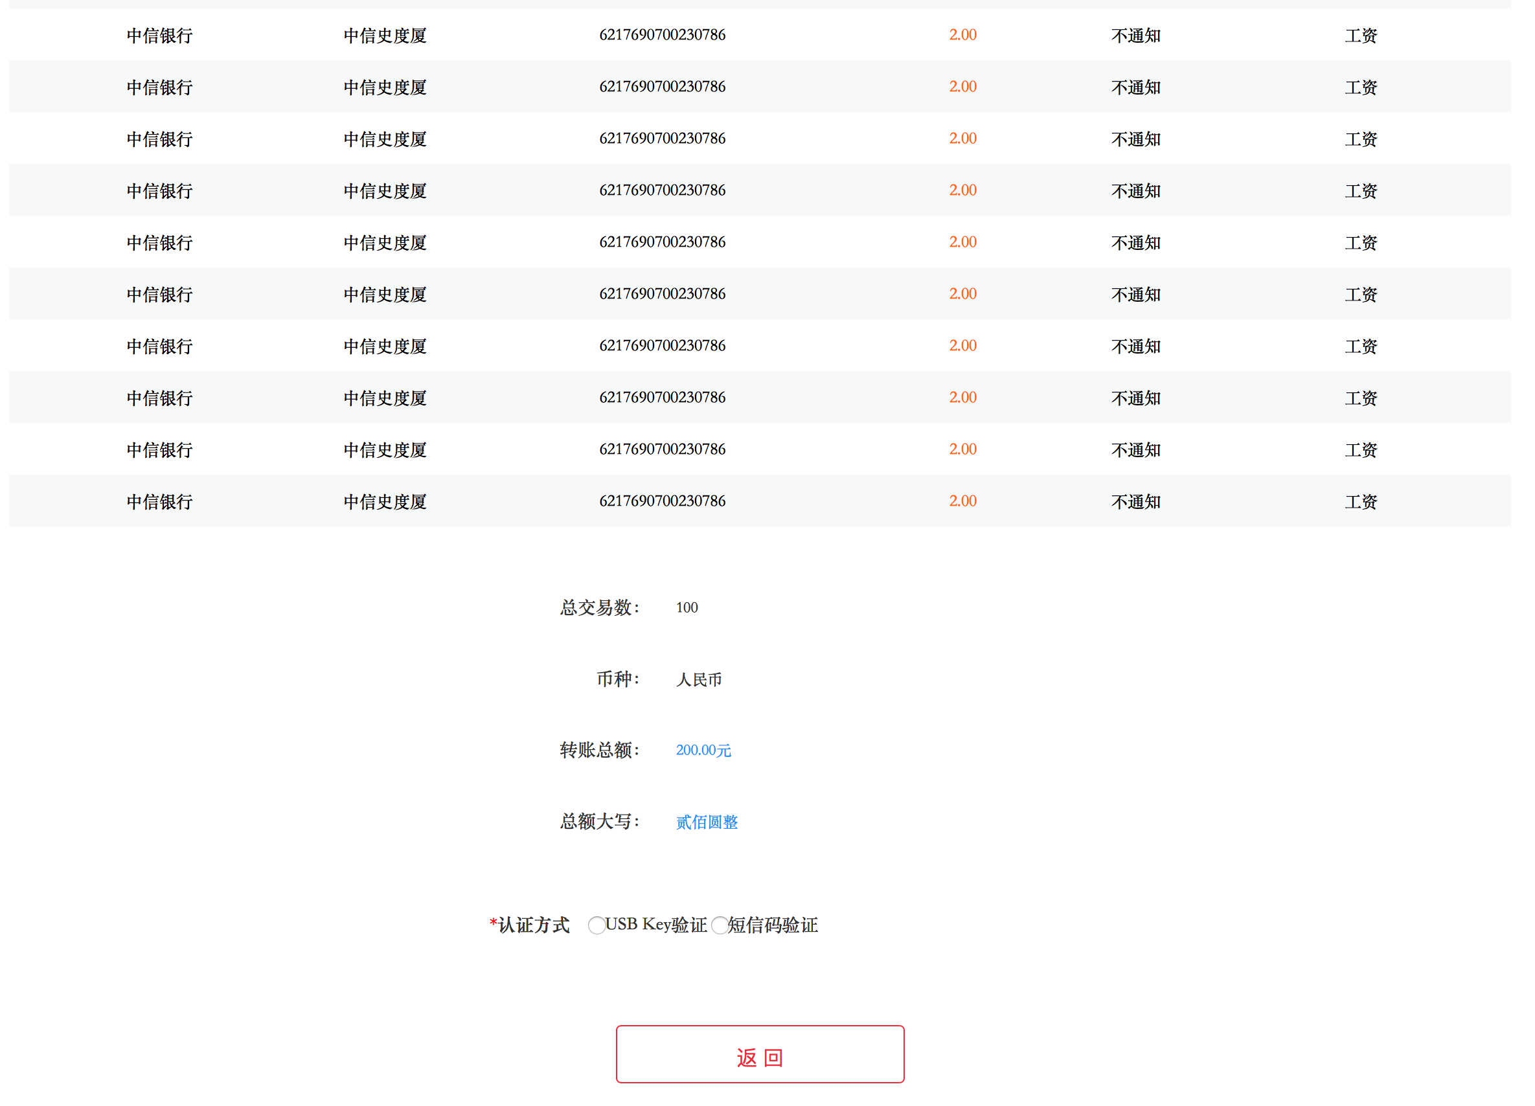Click the 币种 label
Screen dimensions: 1535x1106
pos(618,679)
